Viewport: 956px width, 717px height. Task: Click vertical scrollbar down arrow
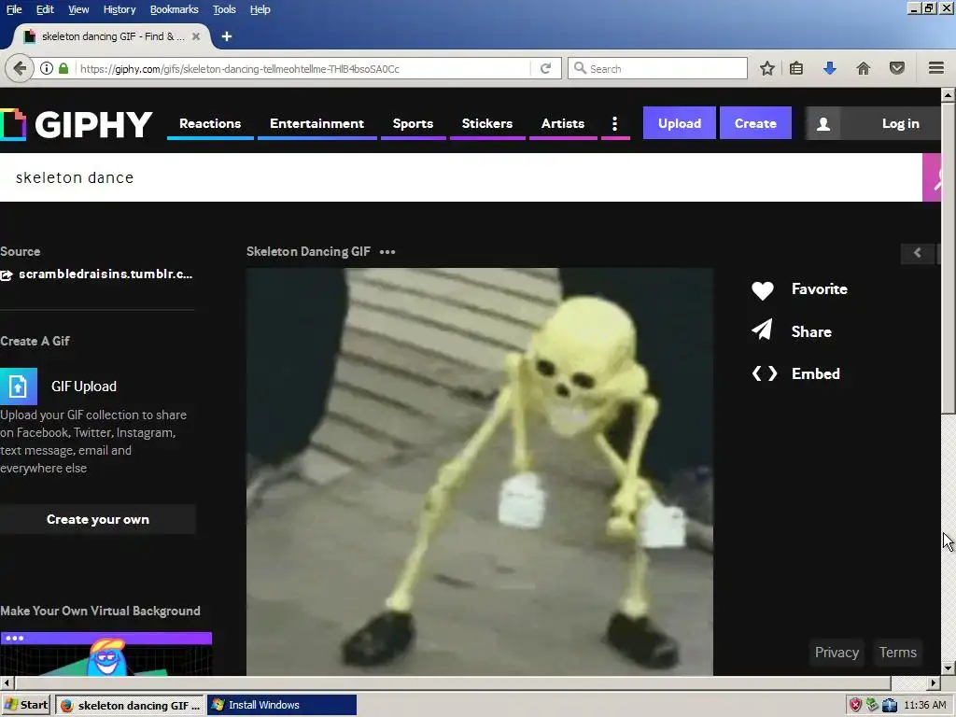coord(949,668)
